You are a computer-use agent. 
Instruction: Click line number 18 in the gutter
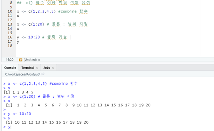10,46
